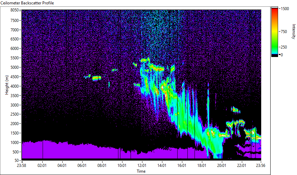Click the small cloud echo at 4500 m near 07:30

click(x=97, y=78)
